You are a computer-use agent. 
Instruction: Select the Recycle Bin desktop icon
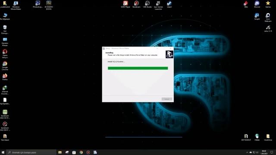(x=5, y=30)
